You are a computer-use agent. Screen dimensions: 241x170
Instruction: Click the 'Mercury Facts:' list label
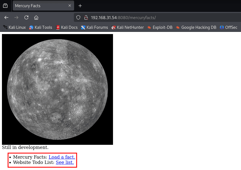pyautogui.click(x=30, y=157)
